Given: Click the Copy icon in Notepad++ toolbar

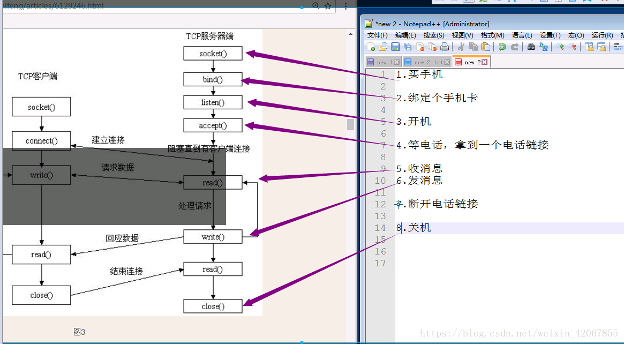Looking at the screenshot, I should click(x=473, y=47).
